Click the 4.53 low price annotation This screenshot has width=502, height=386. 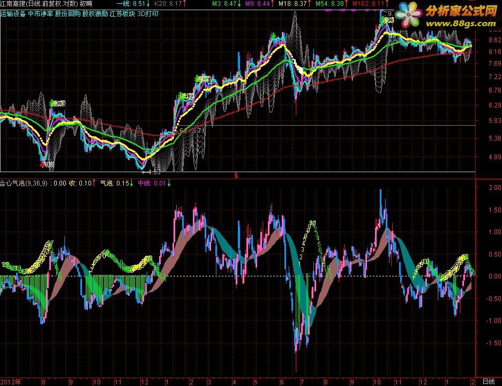click(x=152, y=172)
